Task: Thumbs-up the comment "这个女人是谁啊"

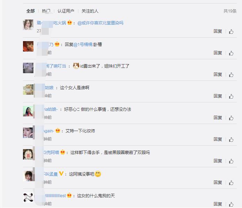Action: click(x=231, y=97)
